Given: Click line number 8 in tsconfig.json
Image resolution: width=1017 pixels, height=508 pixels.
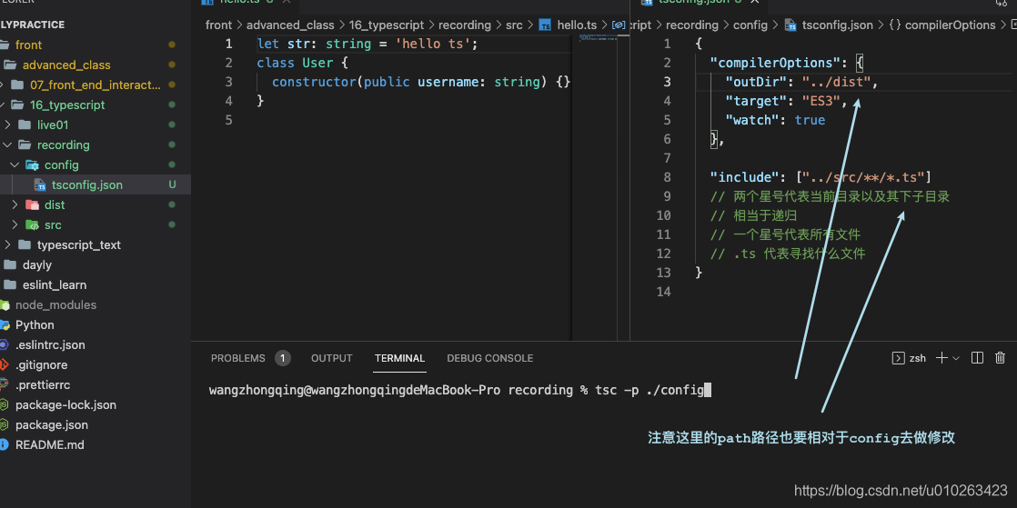Looking at the screenshot, I should (668, 177).
